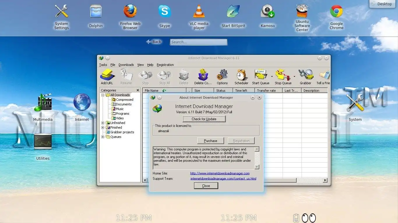The image size is (398, 223).
Task: Open the Multimedia category icon
Action: click(x=43, y=102)
